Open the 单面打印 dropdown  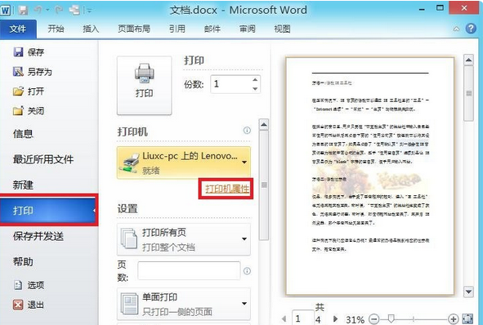click(x=184, y=304)
